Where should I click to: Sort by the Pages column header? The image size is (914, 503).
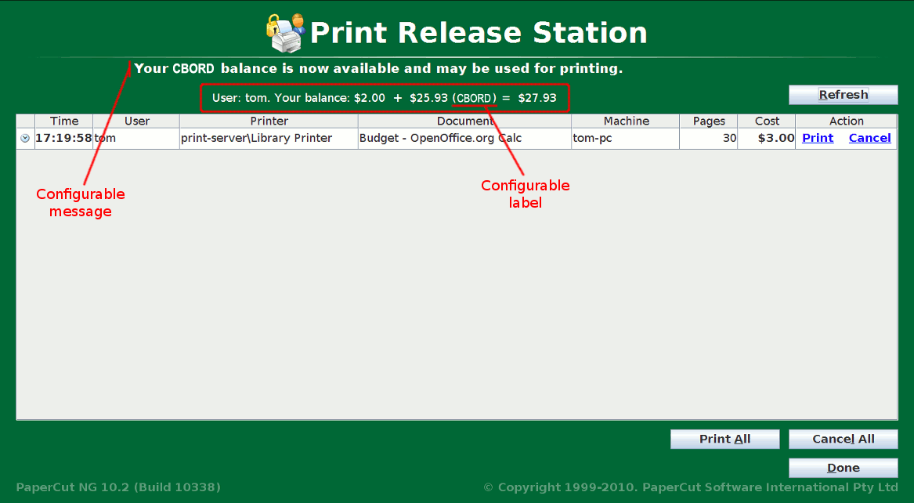pos(709,121)
